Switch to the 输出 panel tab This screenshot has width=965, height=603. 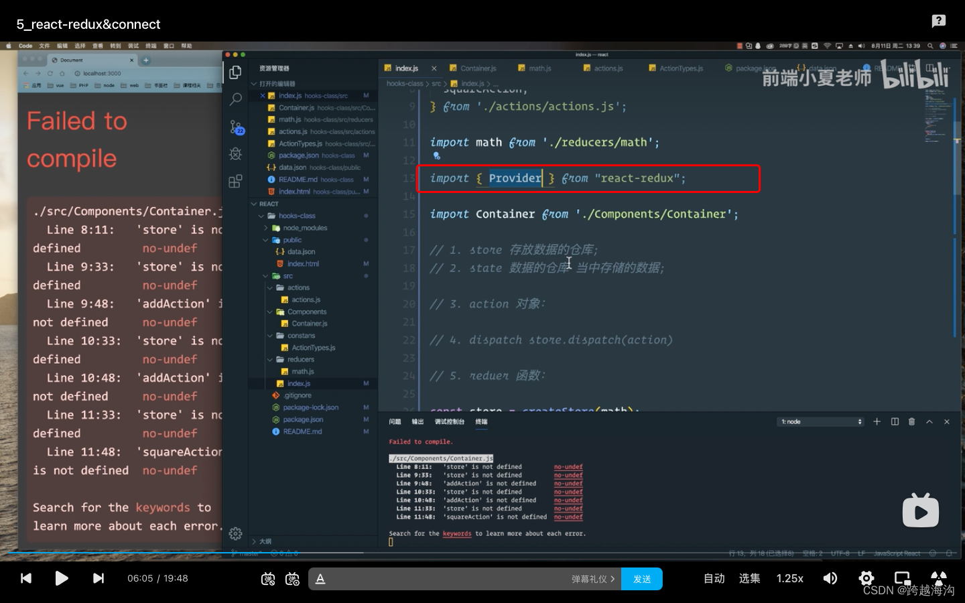417,422
